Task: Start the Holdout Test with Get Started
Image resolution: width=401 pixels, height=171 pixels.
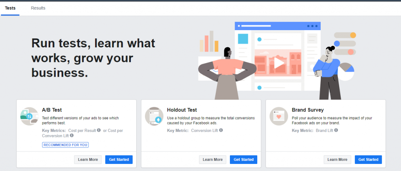Action: (x=244, y=160)
